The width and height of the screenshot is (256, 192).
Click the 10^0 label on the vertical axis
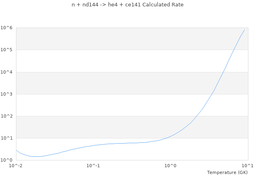click(x=7, y=160)
